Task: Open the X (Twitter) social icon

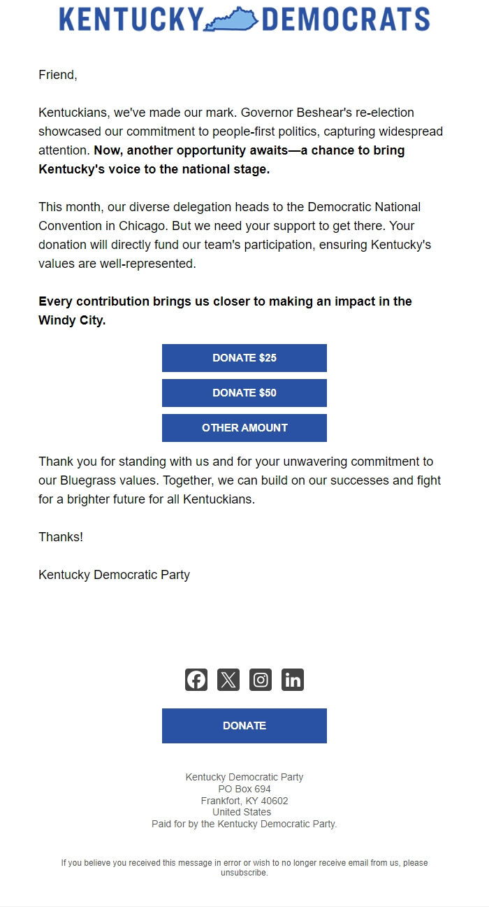Action: coord(228,679)
